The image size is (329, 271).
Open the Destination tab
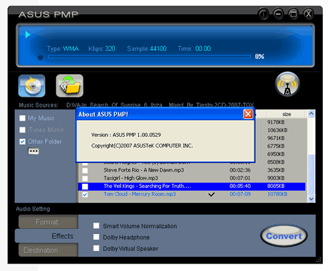click(x=48, y=250)
